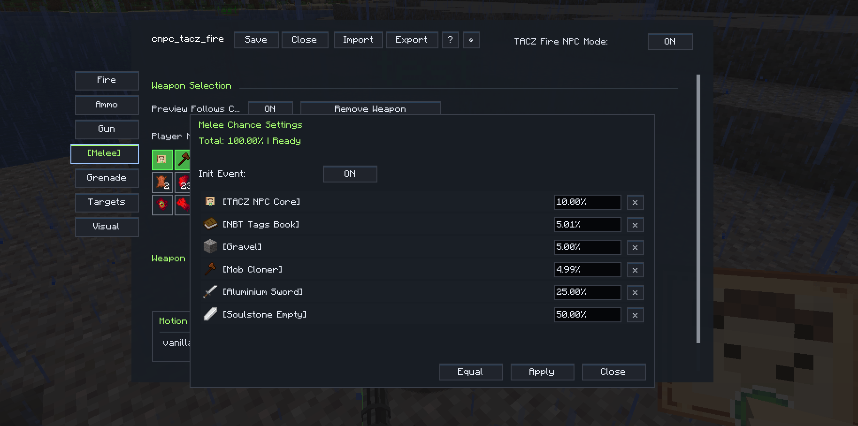858x426 pixels.
Task: Switch to the Grenade tab
Action: tap(107, 178)
